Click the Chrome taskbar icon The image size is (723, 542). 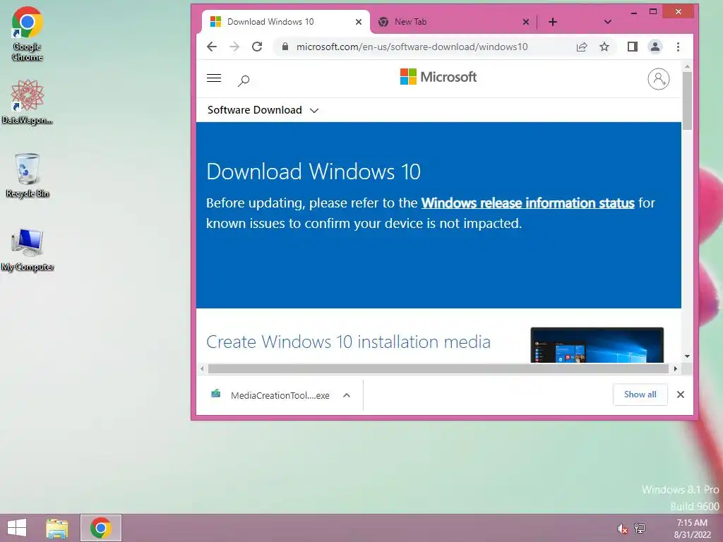point(100,528)
